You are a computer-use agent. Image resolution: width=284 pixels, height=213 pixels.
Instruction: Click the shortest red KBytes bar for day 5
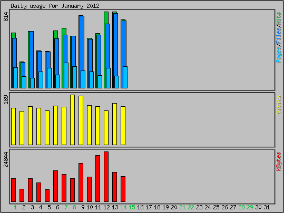[47, 196]
